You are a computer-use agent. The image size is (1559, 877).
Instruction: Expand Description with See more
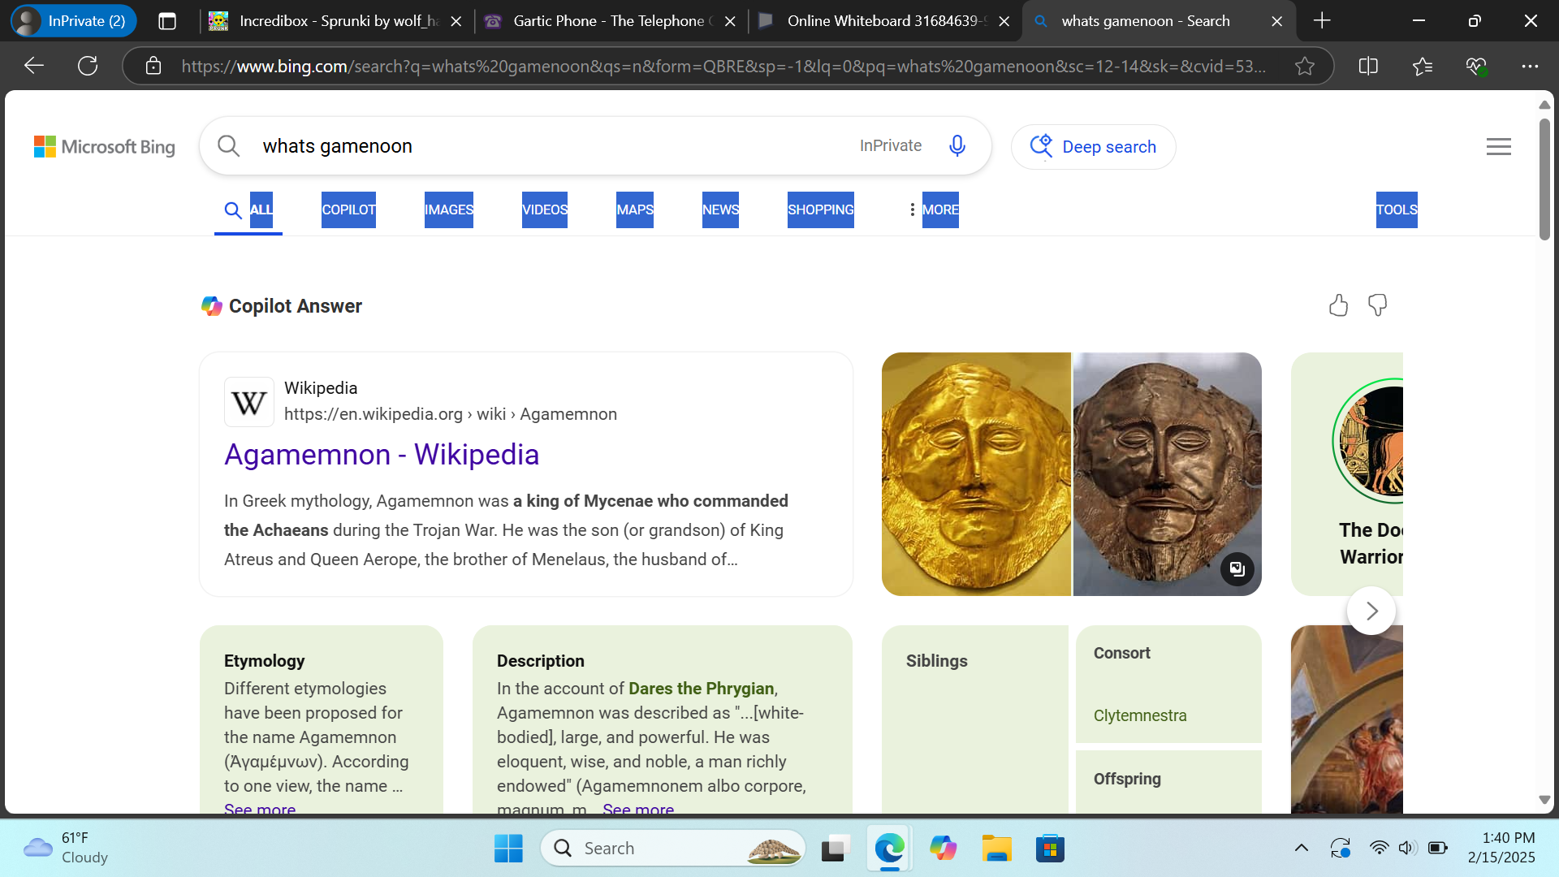tap(638, 809)
